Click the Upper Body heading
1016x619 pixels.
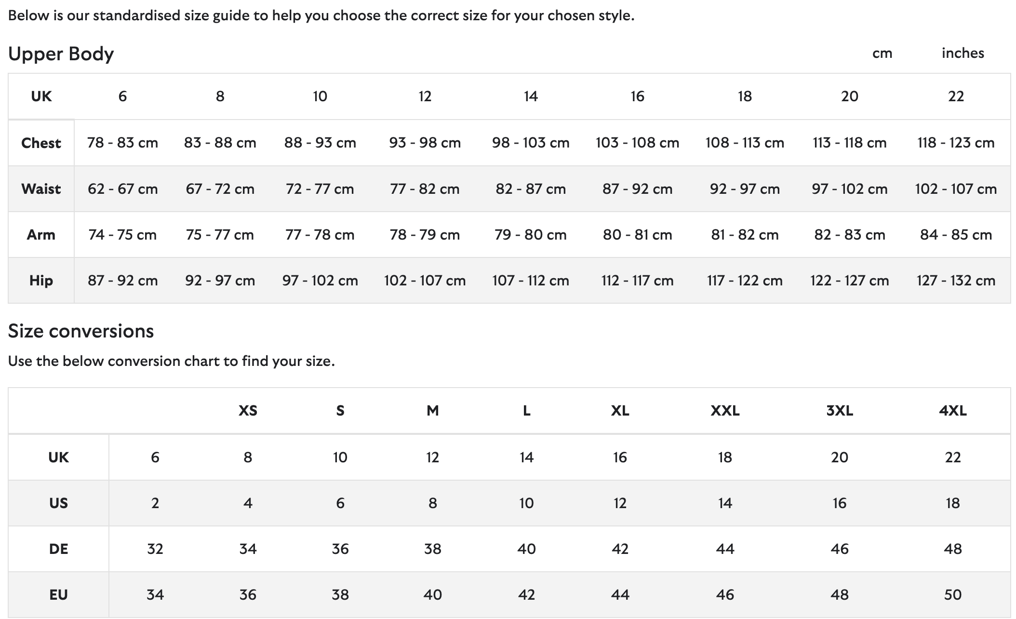[x=61, y=54]
